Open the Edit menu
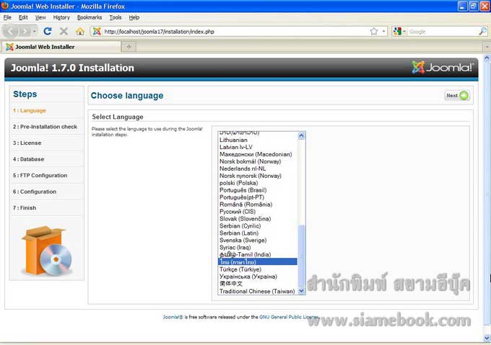This screenshot has height=345, width=491. 23,17
